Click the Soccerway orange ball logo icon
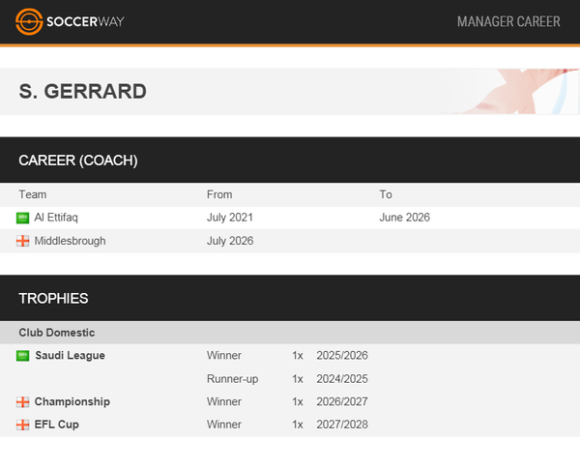The width and height of the screenshot is (580, 470). (29, 22)
